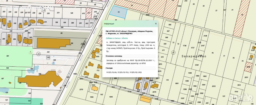Viewport: 256px width, 105px height.
Task: Click the 'Съседи' section header
Action: 109,68
